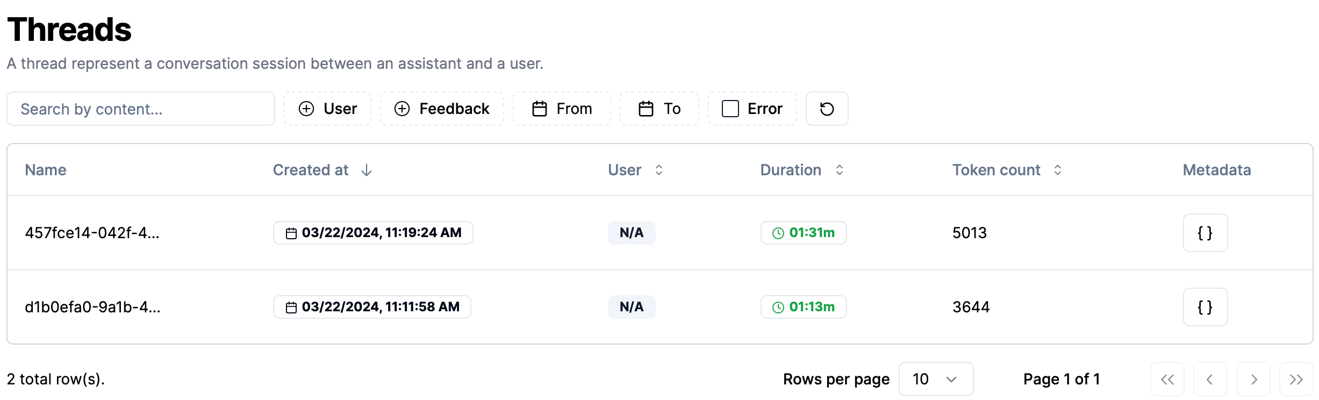The height and width of the screenshot is (400, 1319).
Task: Sort by the User column
Action: [658, 170]
